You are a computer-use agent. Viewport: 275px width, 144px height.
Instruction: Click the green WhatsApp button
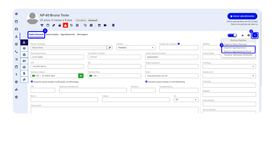(x=81, y=76)
